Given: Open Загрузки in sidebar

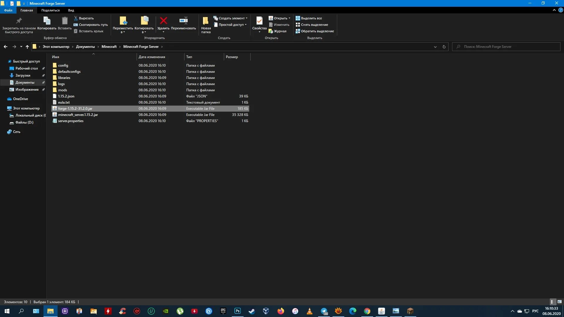Looking at the screenshot, I should tap(23, 75).
